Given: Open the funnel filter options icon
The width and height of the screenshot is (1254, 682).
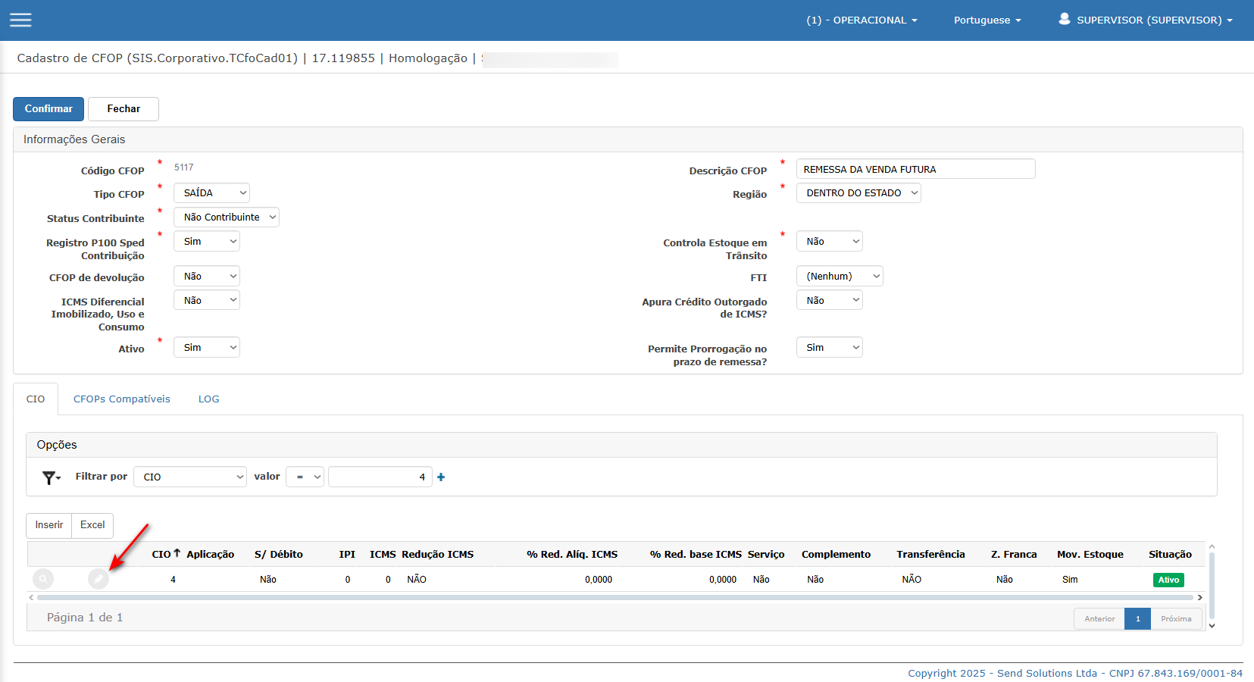Looking at the screenshot, I should pyautogui.click(x=51, y=477).
